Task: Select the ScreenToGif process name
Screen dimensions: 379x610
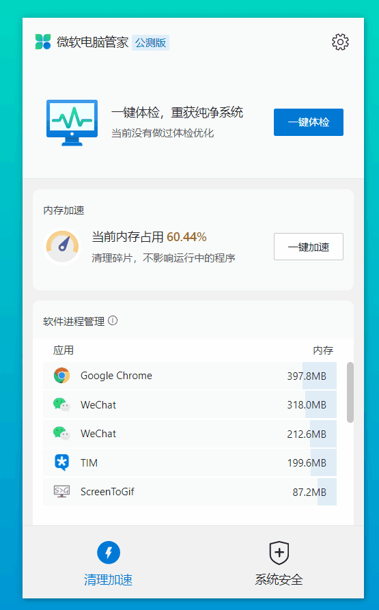Action: 107,492
